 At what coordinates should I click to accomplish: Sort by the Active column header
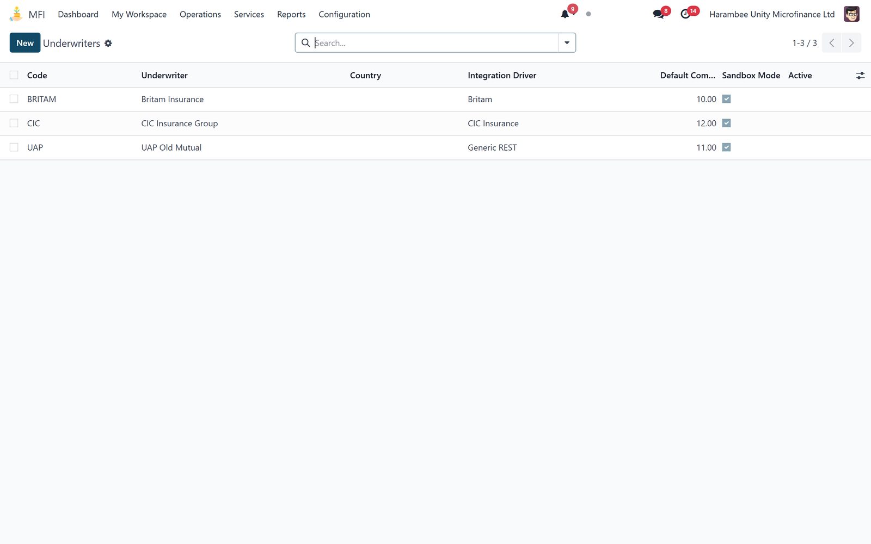click(800, 75)
